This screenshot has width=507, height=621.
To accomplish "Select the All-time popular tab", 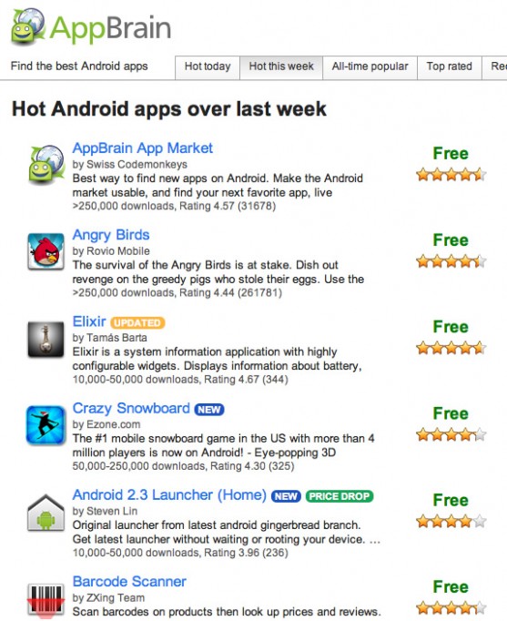I will tap(370, 66).
